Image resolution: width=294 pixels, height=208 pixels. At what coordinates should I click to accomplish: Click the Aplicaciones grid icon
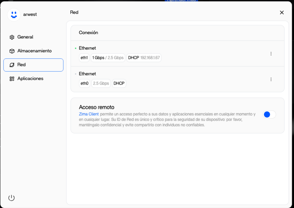pyautogui.click(x=12, y=79)
